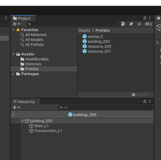
Task: Open Hierarchy panel more options menu
Action: point(150,101)
